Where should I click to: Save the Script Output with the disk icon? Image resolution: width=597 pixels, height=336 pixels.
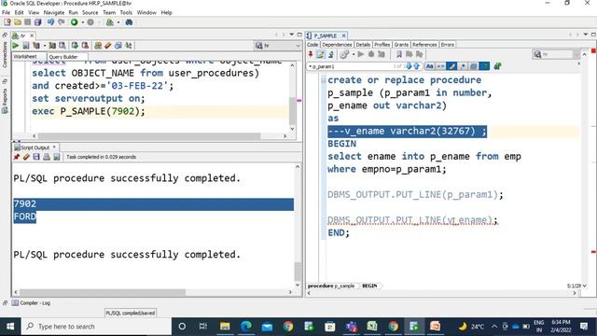pyautogui.click(x=36, y=157)
